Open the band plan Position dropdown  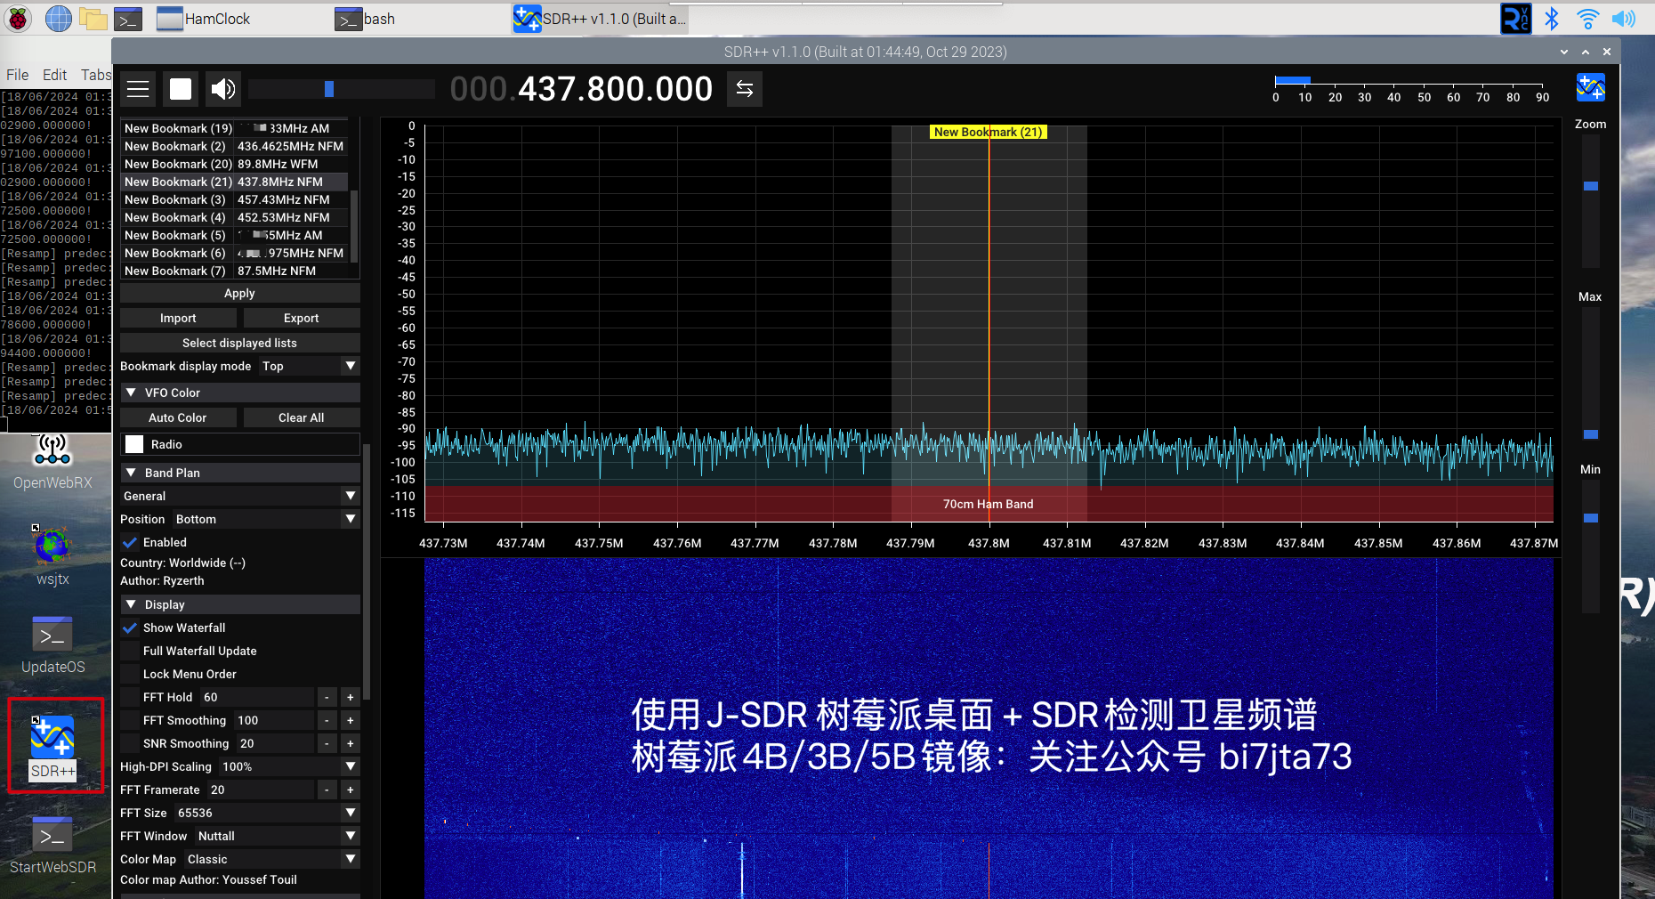[266, 519]
